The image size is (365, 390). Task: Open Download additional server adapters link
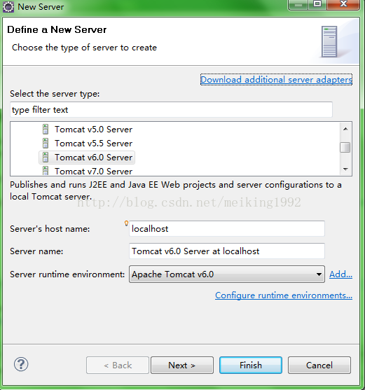pos(276,80)
